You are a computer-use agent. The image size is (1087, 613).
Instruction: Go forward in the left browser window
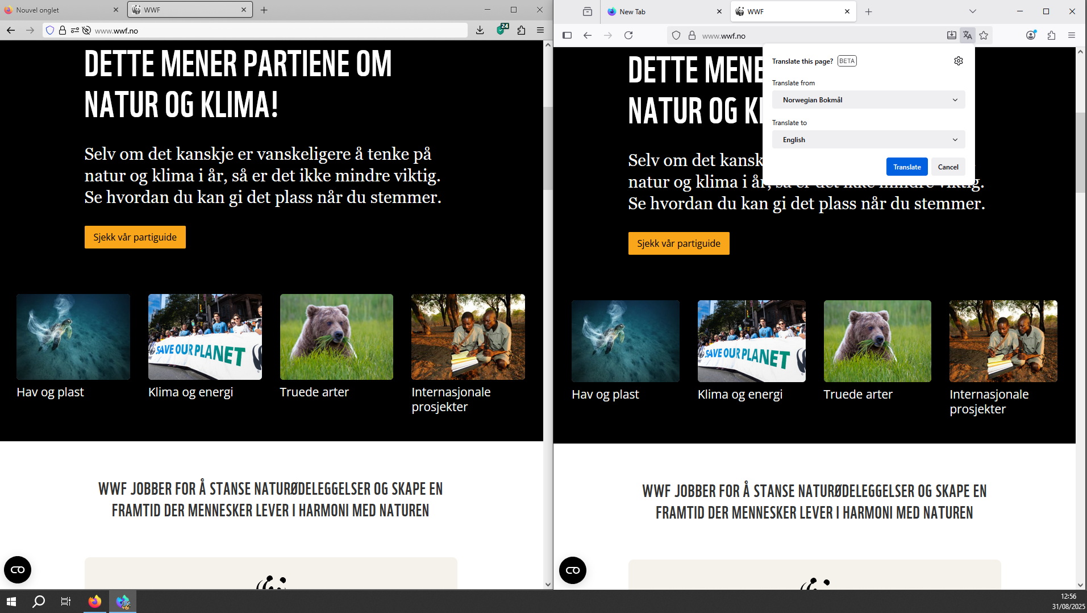(30, 30)
